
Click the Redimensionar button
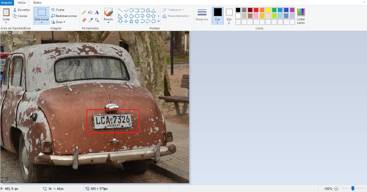coord(64,16)
